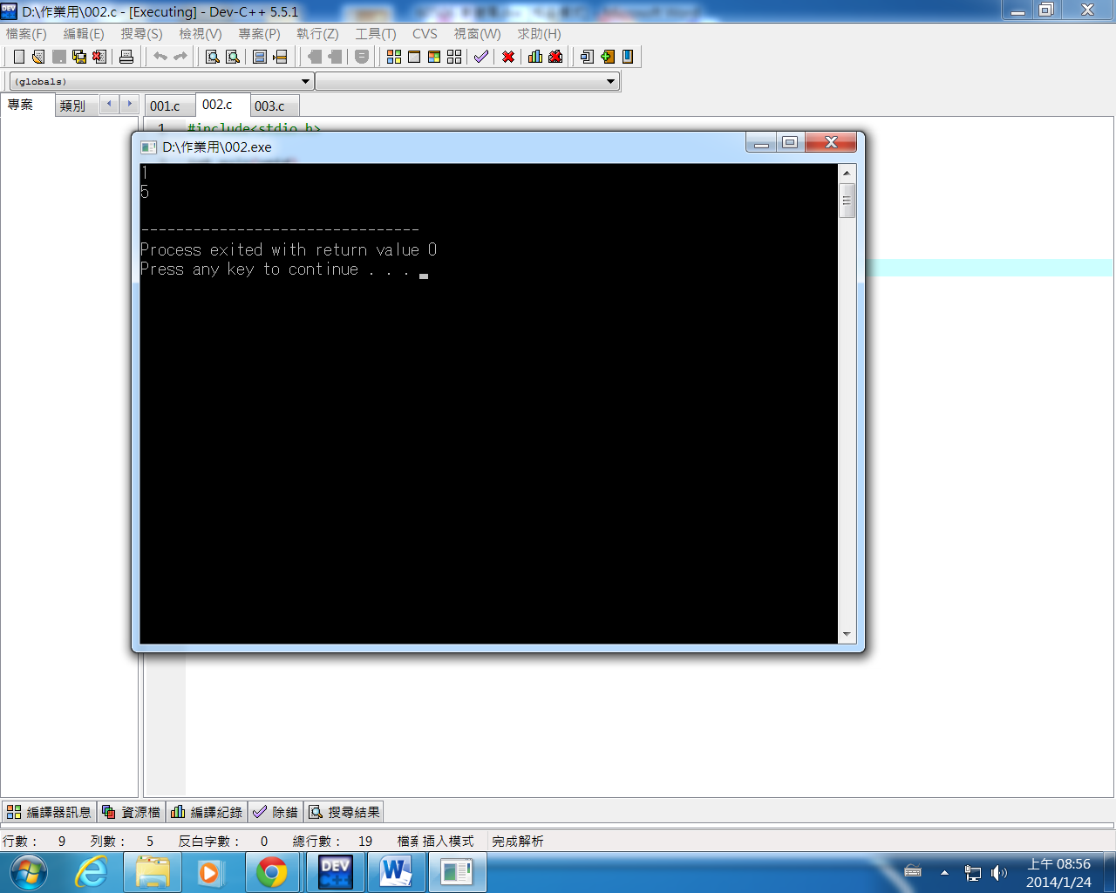The height and width of the screenshot is (893, 1116).
Task: Show hidden tray icons arrow
Action: point(944,873)
